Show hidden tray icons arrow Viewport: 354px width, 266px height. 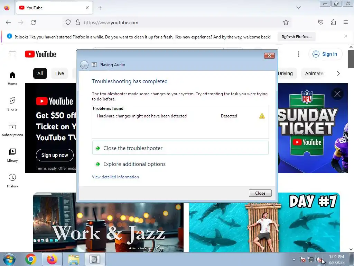(x=294, y=259)
